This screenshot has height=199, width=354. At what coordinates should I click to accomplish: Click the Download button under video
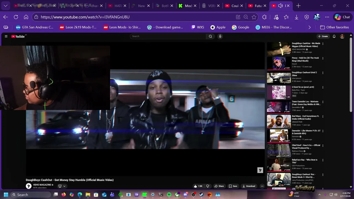tap(249, 186)
